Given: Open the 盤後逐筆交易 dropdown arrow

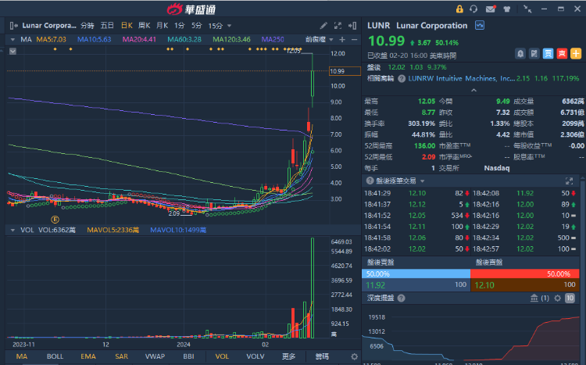Looking at the screenshot, I should [x=422, y=181].
